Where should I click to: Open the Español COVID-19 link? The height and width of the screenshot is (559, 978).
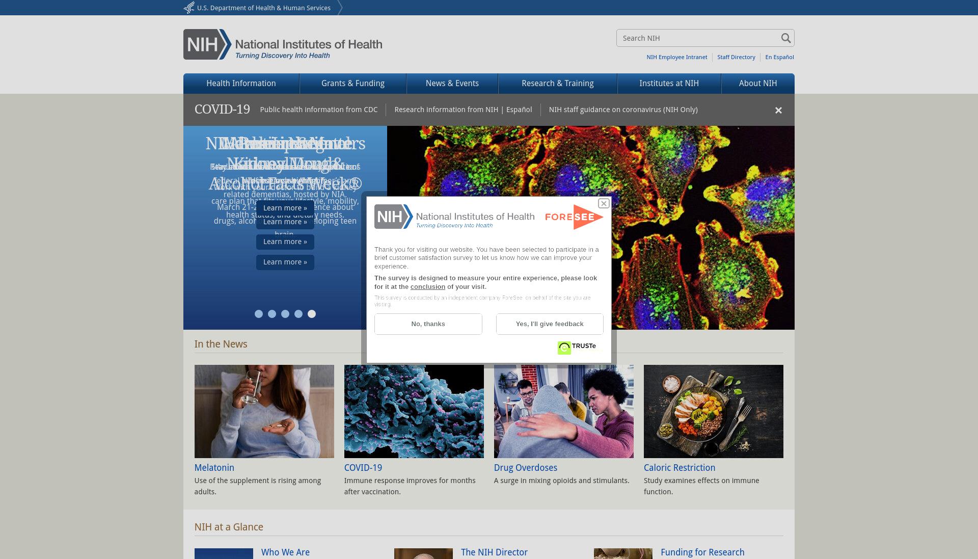pyautogui.click(x=519, y=110)
